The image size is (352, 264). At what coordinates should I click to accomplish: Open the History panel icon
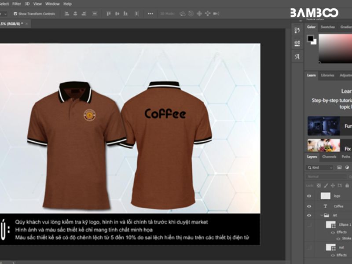297,30
